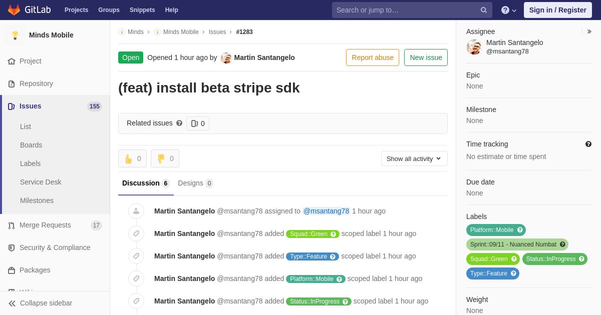601x315 pixels.
Task: Click the assignee name Martin Santangelo
Action: coord(514,42)
